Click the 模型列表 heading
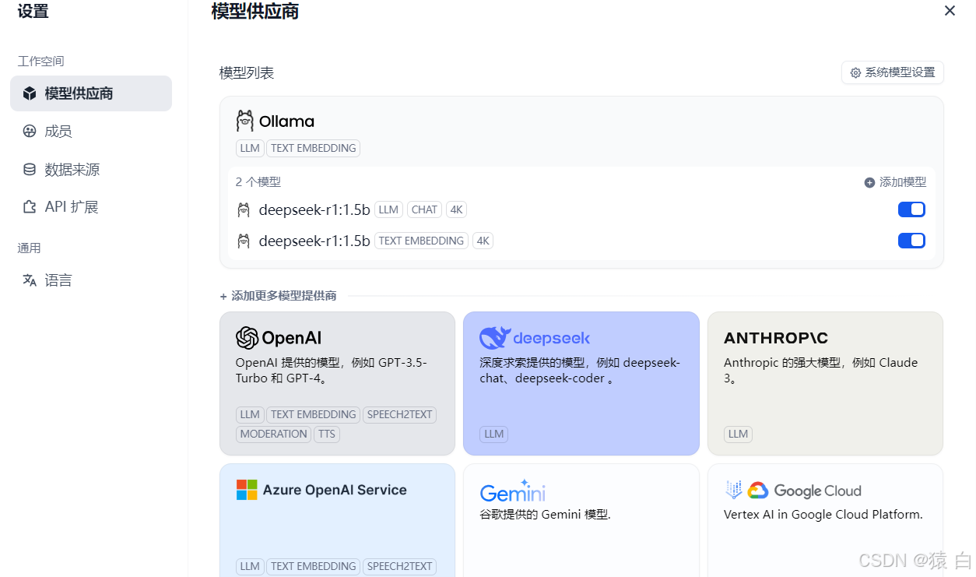This screenshot has width=976, height=577. pyautogui.click(x=247, y=73)
